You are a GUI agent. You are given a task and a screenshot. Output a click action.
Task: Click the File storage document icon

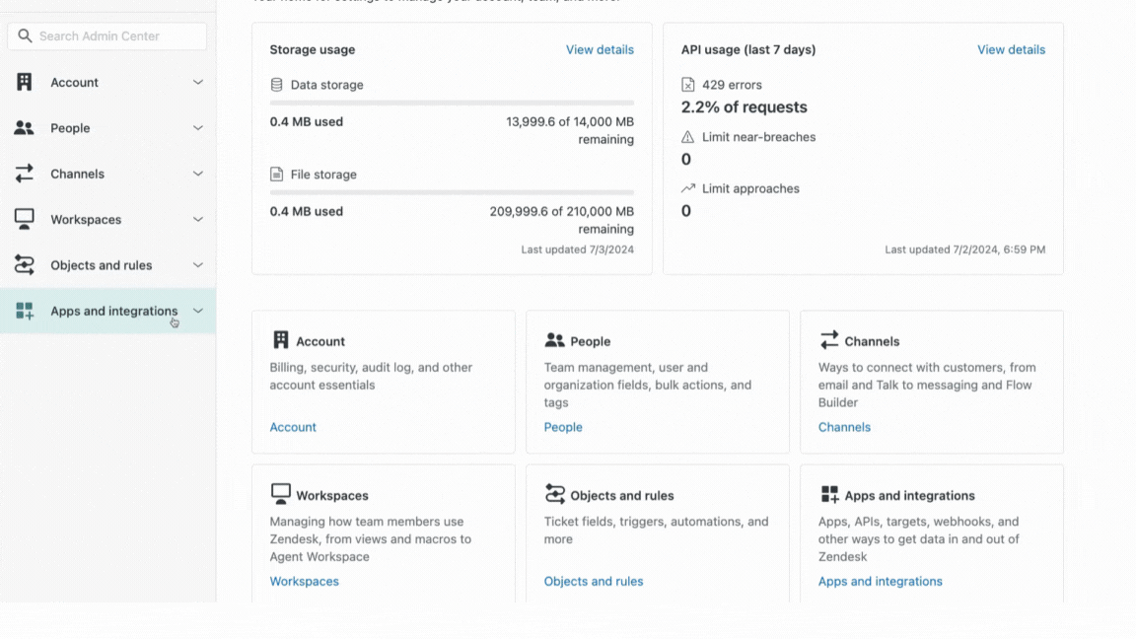pos(277,175)
